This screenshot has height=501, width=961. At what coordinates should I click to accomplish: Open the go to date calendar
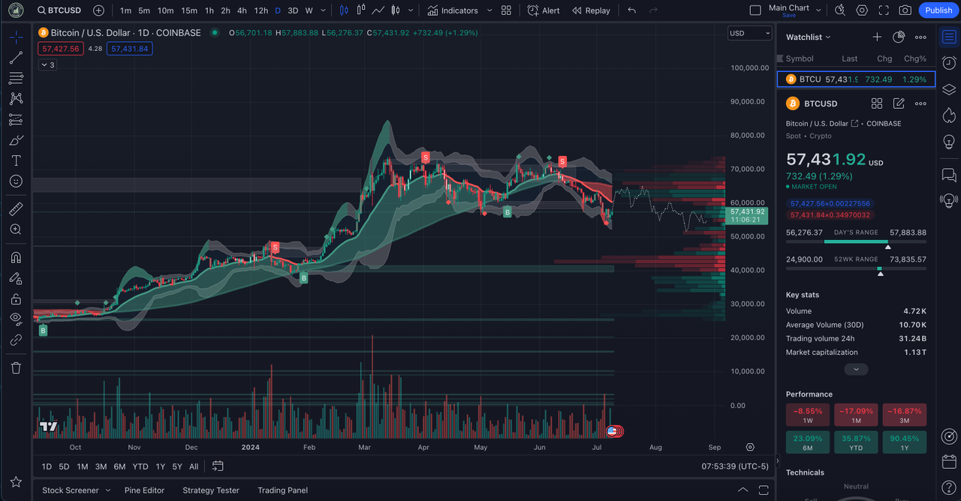pyautogui.click(x=218, y=466)
